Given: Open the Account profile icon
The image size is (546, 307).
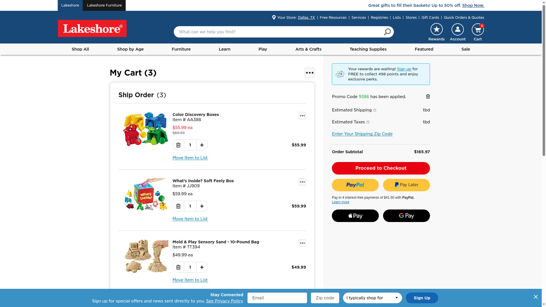Looking at the screenshot, I should [458, 29].
